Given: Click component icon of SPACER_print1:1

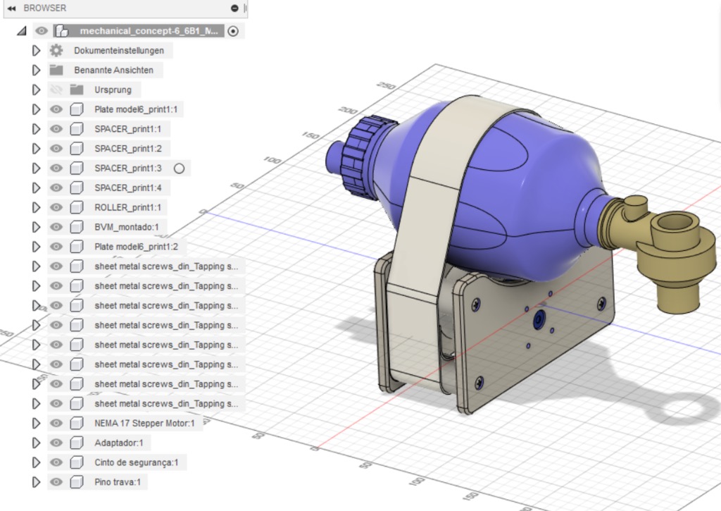Looking at the screenshot, I should coord(76,129).
